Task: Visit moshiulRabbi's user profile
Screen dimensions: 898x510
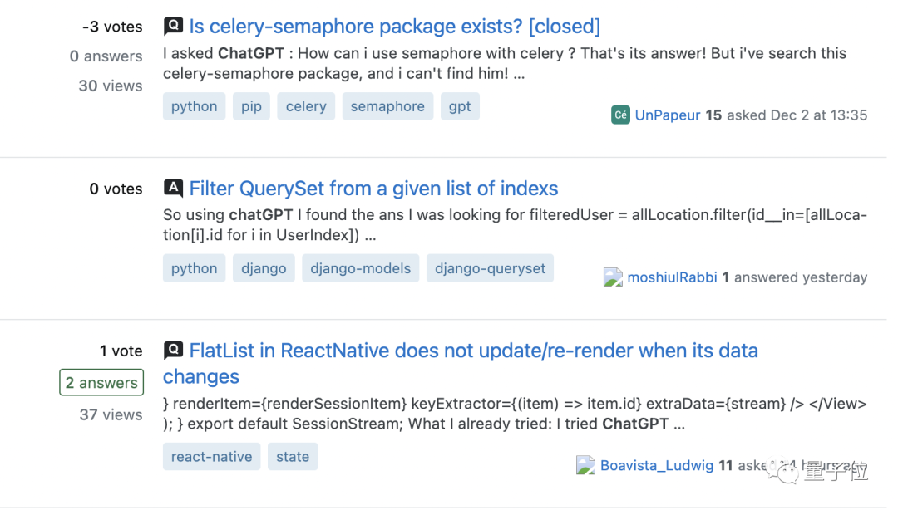Action: 672,277
